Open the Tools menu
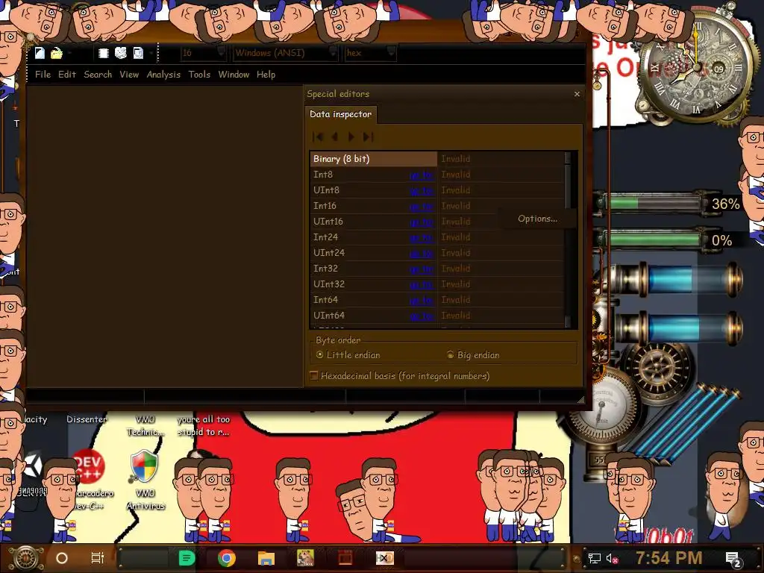764x573 pixels. [199, 75]
